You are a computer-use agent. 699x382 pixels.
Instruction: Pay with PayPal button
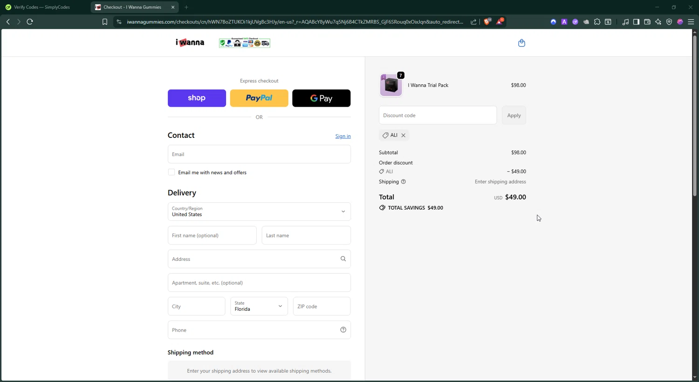coord(259,98)
